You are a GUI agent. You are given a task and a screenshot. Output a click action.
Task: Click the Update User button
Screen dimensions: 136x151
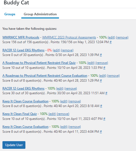(14, 145)
